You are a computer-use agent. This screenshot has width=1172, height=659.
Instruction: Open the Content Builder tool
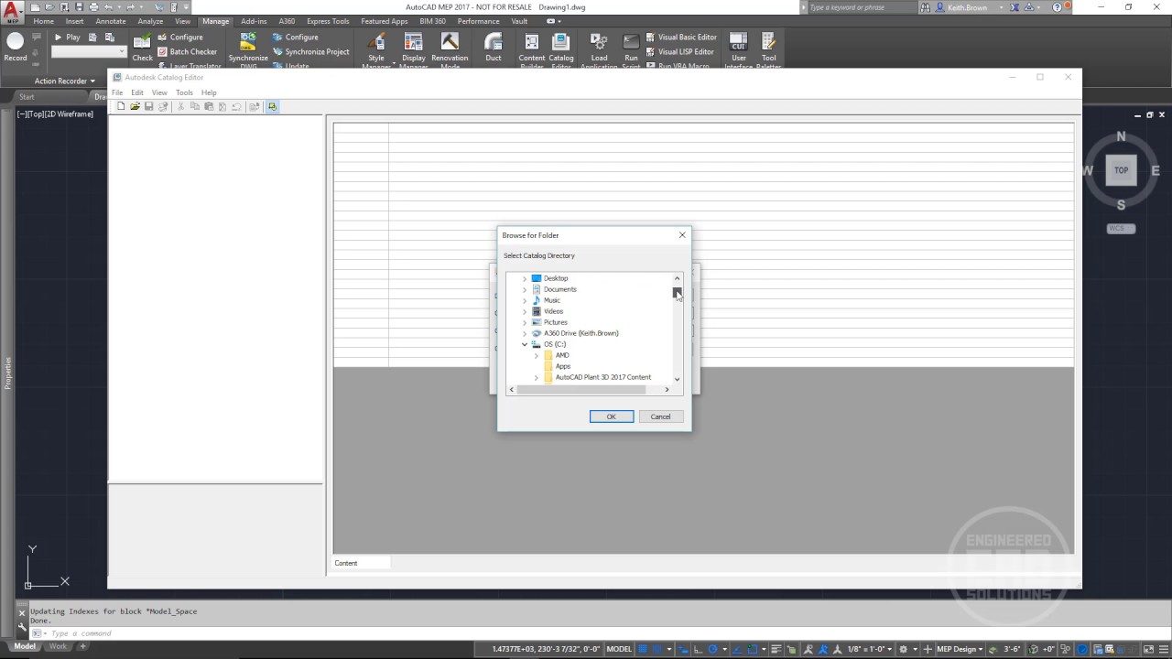pos(532,50)
